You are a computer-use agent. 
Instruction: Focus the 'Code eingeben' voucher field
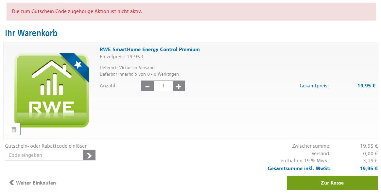[x=44, y=155]
